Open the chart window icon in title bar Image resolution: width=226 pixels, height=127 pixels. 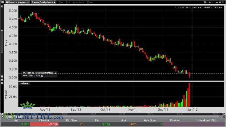point(2,2)
